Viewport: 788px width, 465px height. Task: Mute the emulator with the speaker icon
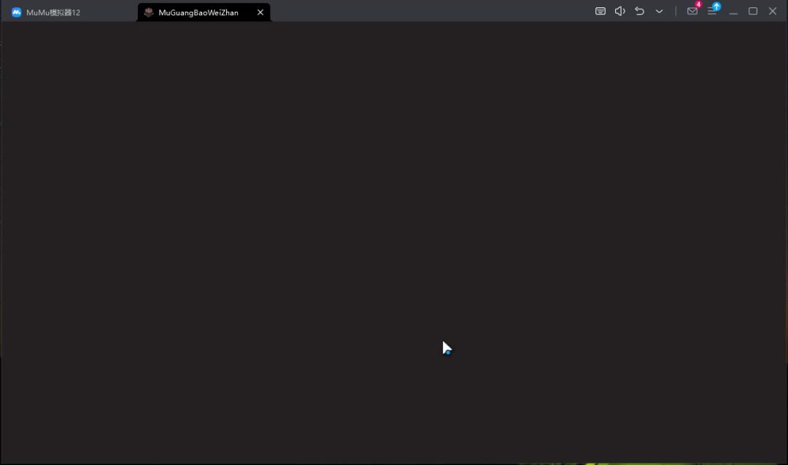click(x=620, y=11)
